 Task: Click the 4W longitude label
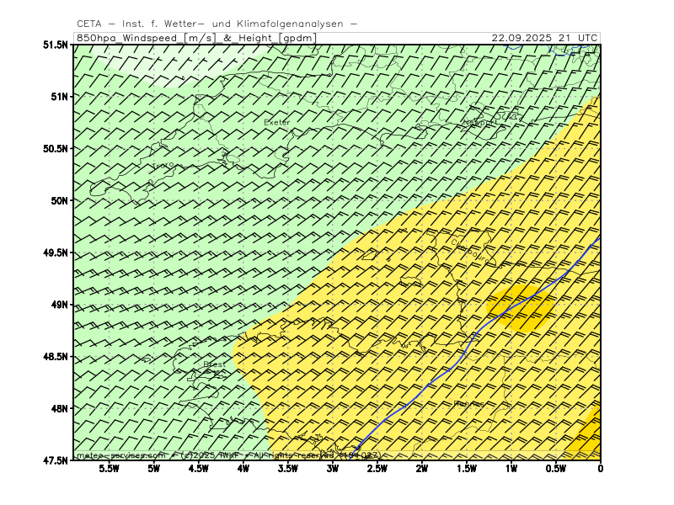[243, 469]
